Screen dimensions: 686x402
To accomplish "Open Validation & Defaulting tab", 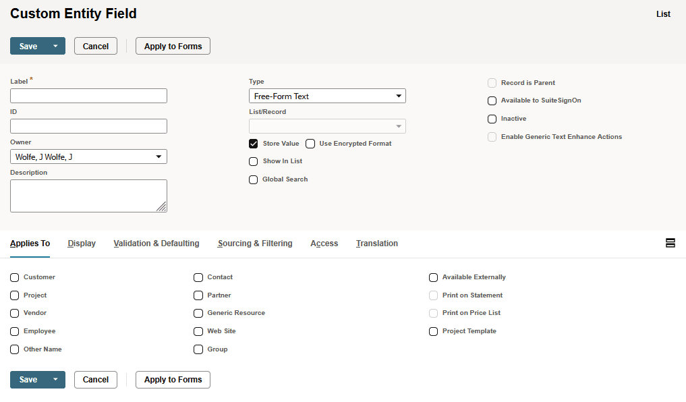I will (x=156, y=243).
